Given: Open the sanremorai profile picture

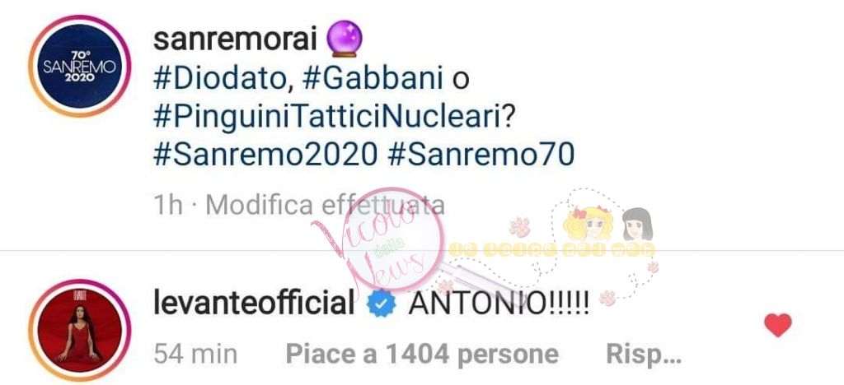Looking at the screenshot, I should point(80,66).
